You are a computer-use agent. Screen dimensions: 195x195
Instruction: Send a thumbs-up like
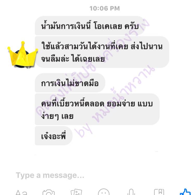[x=185, y=192]
